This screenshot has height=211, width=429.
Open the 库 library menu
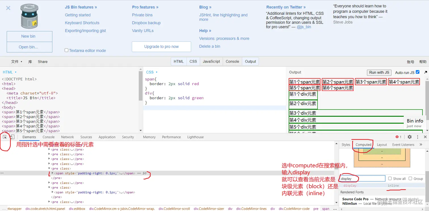tap(30, 62)
